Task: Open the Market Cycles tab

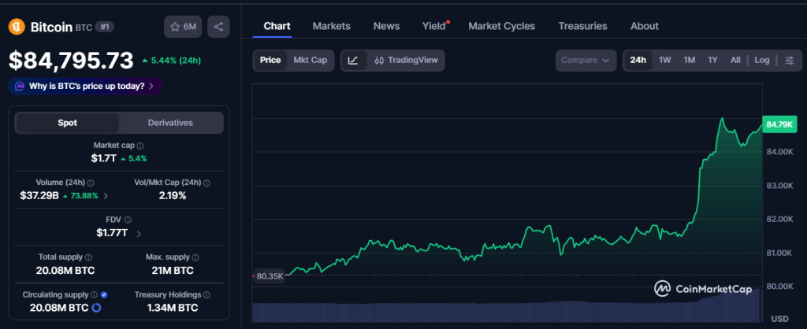Action: tap(502, 26)
